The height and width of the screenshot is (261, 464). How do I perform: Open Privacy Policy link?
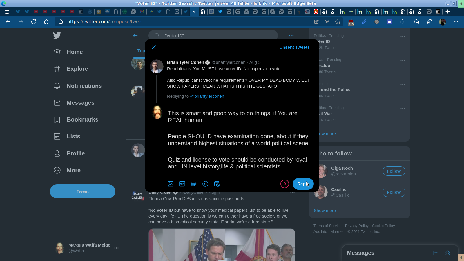[x=357, y=226]
